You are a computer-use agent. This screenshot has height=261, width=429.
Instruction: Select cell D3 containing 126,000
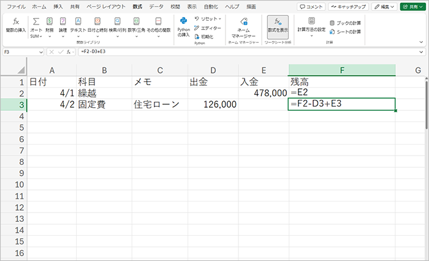pyautogui.click(x=213, y=104)
